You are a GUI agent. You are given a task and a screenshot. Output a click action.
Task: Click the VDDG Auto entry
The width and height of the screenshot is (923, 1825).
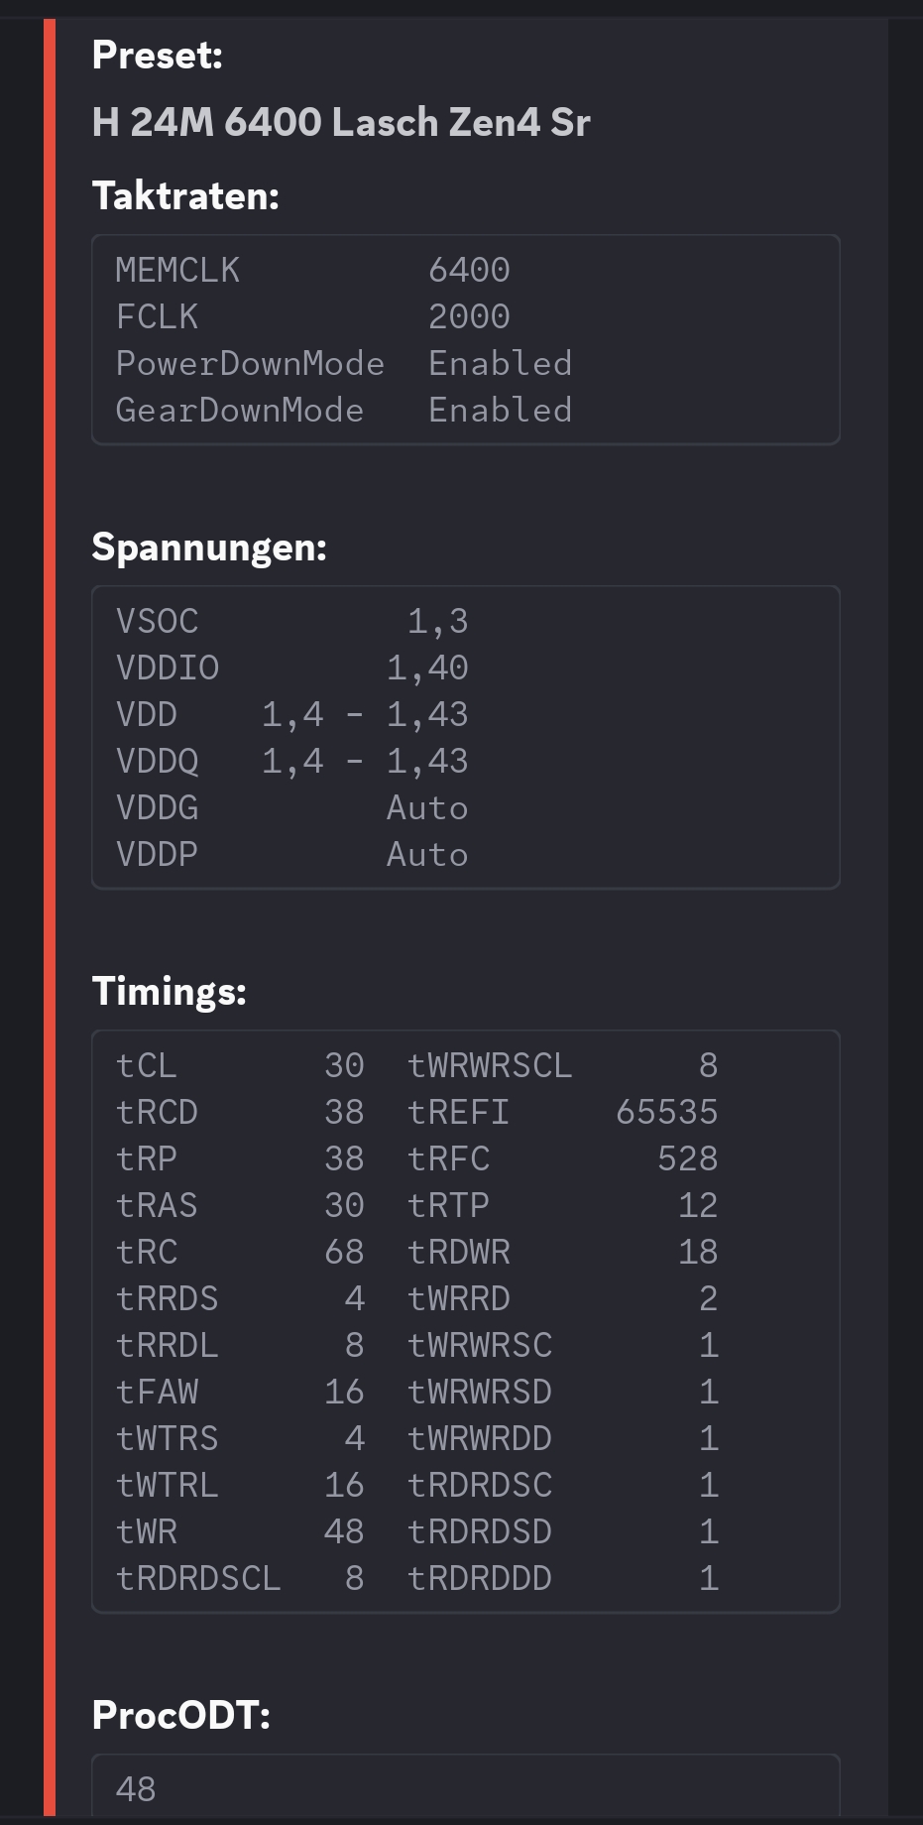[291, 807]
